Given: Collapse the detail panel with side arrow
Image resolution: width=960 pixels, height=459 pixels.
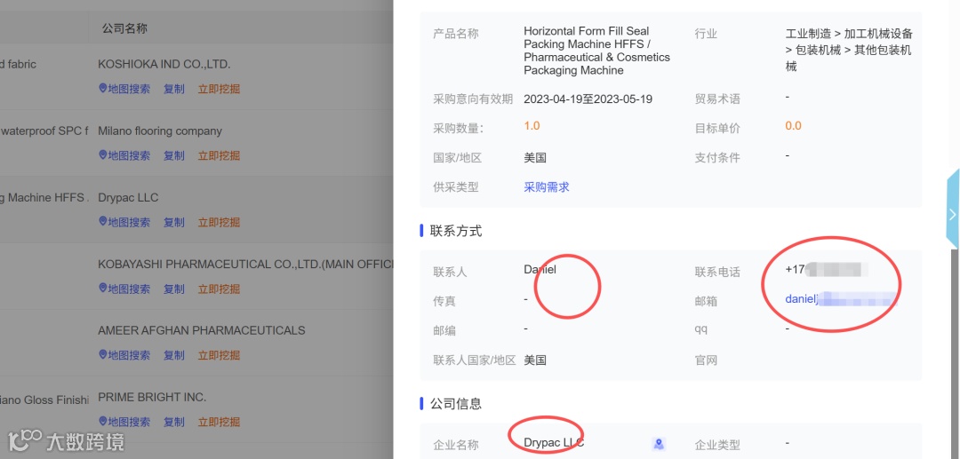Looking at the screenshot, I should 953,215.
